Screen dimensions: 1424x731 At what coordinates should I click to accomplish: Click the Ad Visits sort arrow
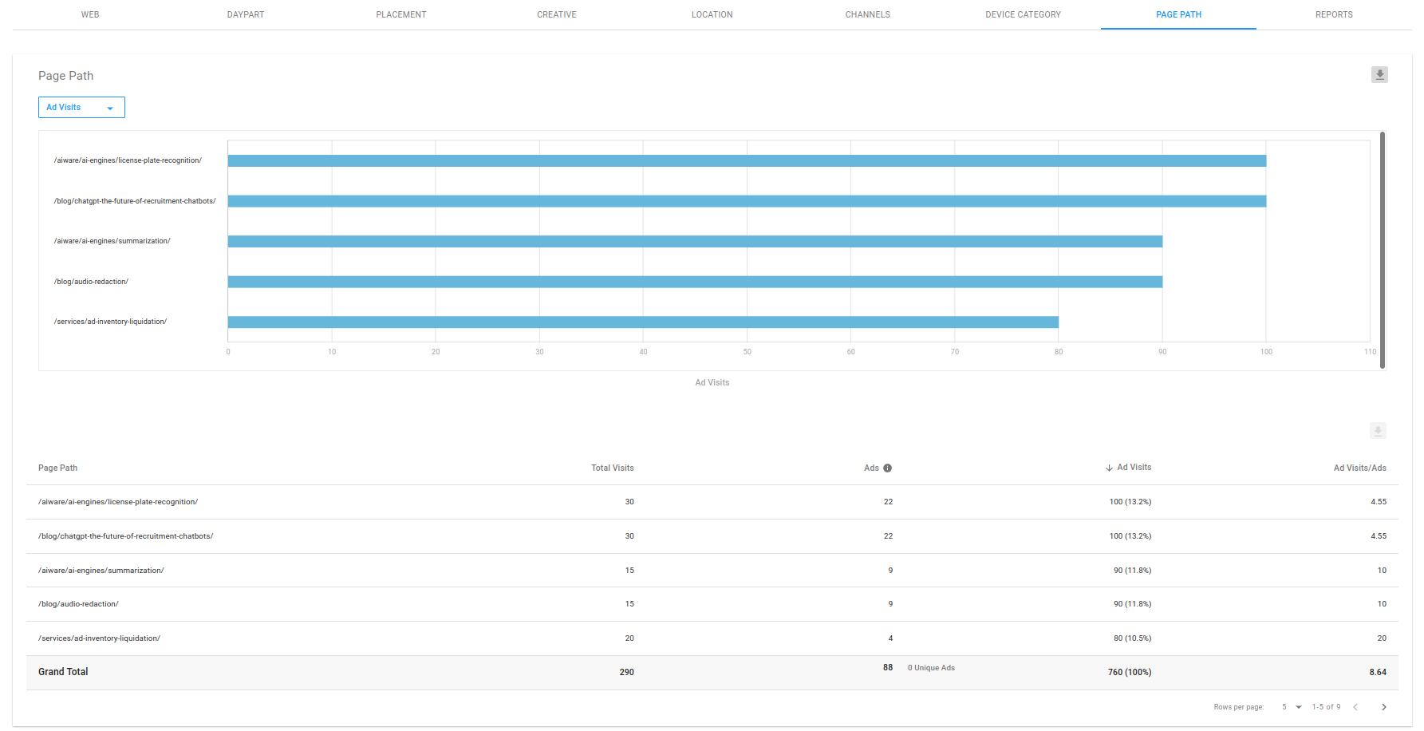coord(1109,468)
